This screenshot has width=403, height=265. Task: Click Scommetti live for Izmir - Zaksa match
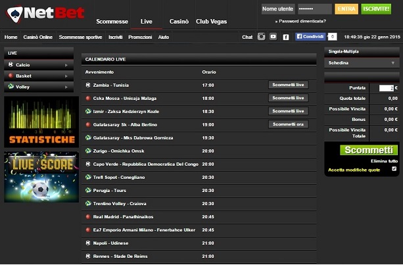click(x=289, y=111)
